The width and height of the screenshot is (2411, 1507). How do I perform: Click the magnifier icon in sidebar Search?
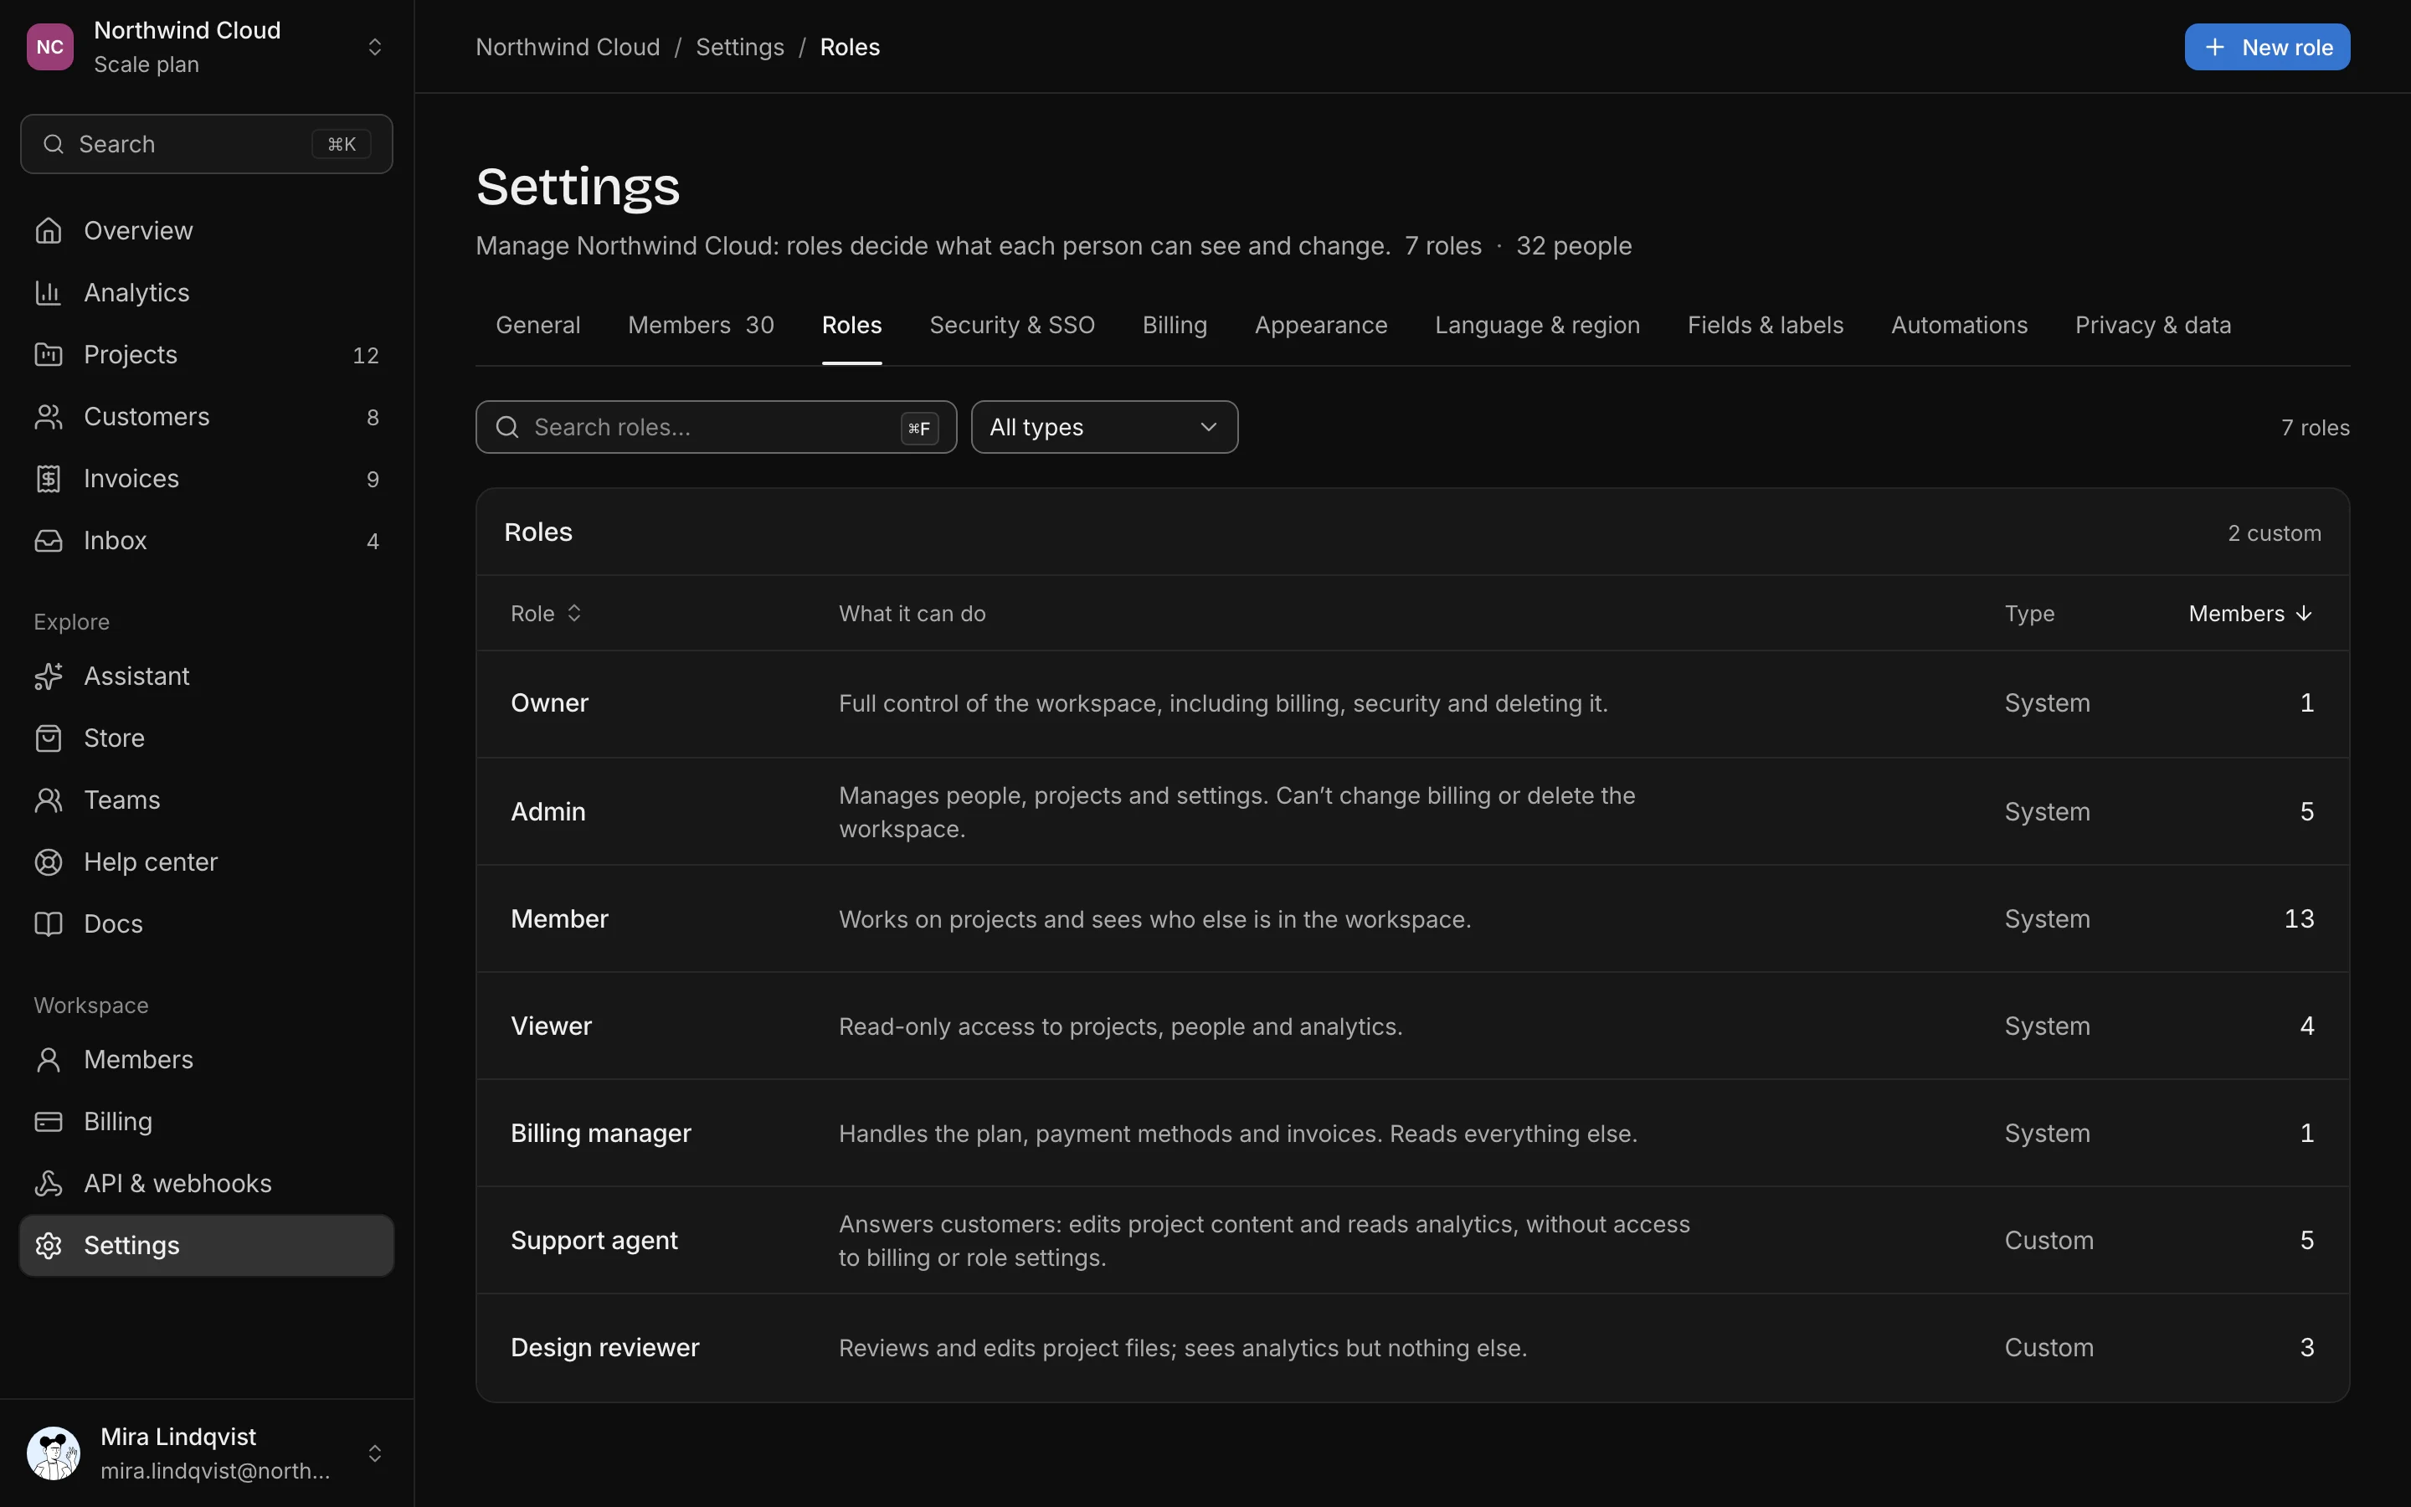pos(53,145)
